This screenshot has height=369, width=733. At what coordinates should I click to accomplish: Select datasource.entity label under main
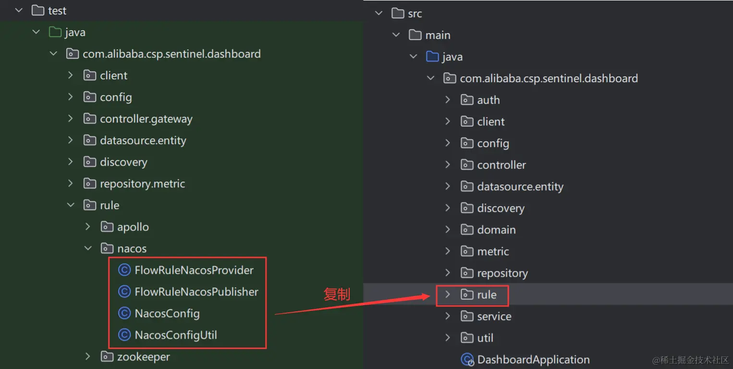520,186
